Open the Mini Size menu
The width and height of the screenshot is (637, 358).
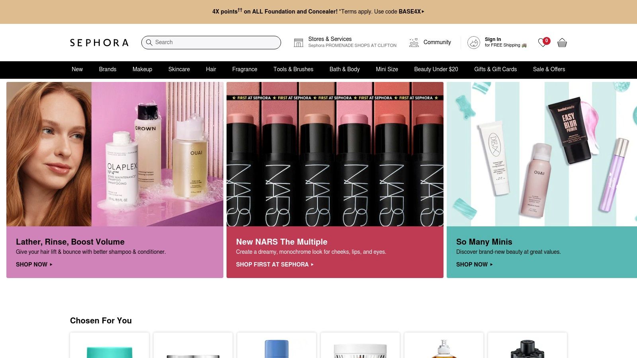387,69
